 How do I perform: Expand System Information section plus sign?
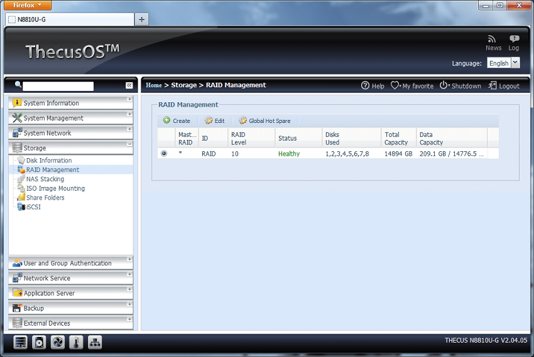[x=129, y=99]
